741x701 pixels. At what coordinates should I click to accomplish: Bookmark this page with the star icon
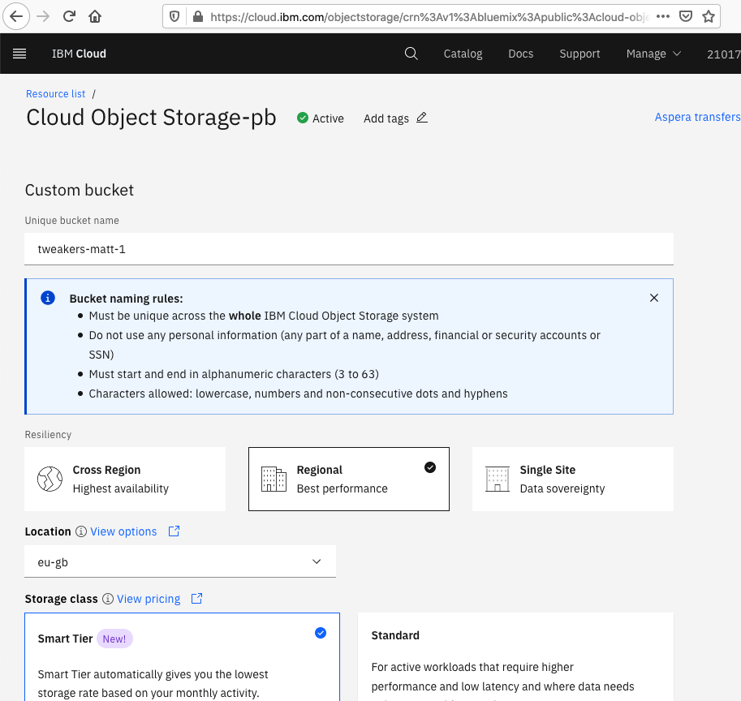pos(708,16)
